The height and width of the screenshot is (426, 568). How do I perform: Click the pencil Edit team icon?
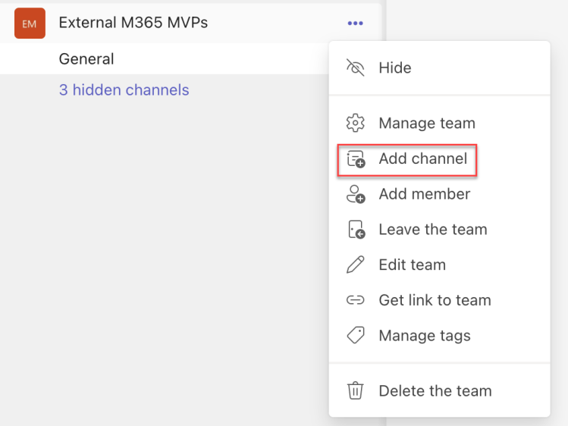(356, 265)
